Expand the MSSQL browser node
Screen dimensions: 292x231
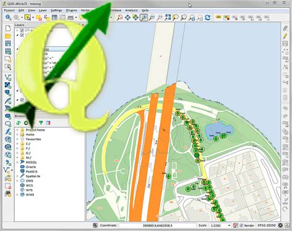pos(17,162)
